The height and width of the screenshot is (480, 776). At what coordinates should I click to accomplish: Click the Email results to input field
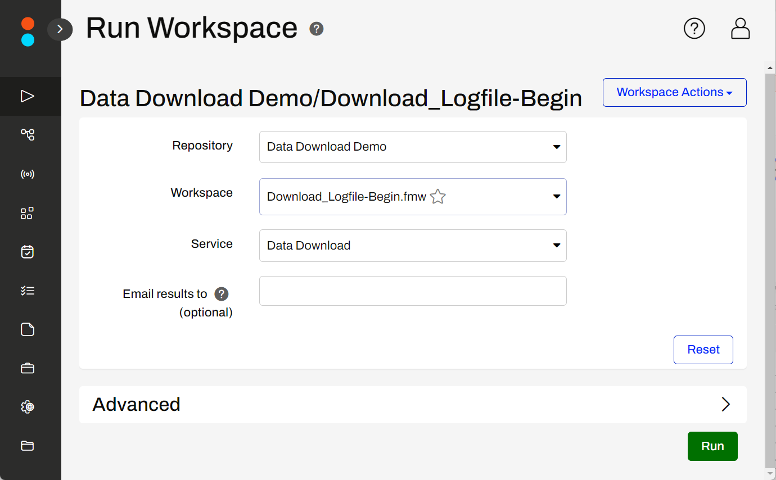pos(412,291)
